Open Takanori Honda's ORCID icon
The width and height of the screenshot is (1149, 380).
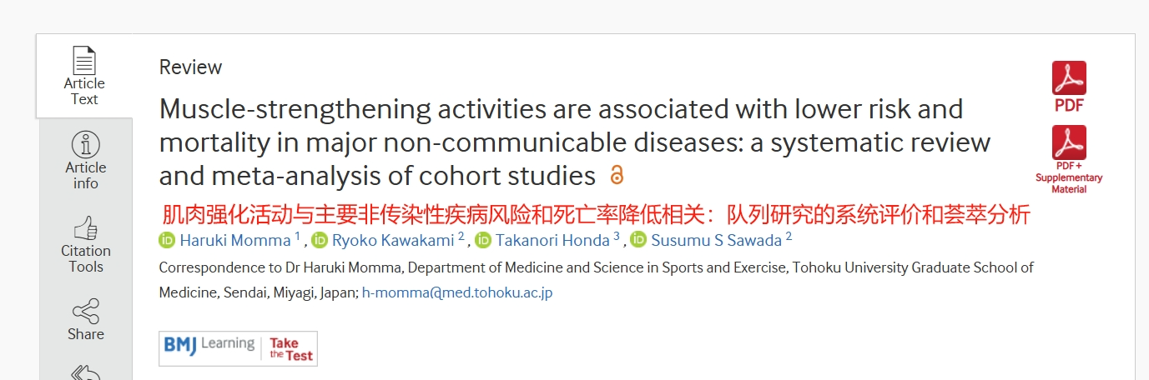tap(483, 241)
